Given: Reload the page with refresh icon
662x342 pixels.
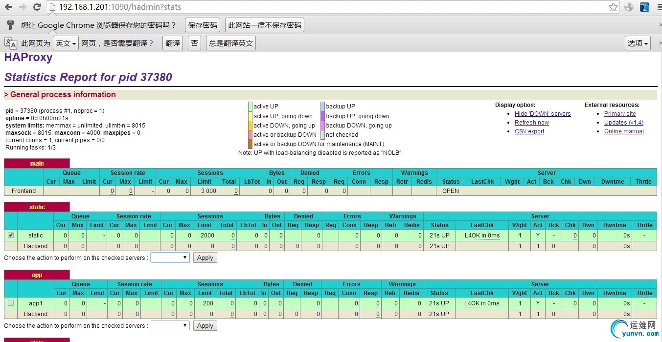Looking at the screenshot, I should [37, 7].
